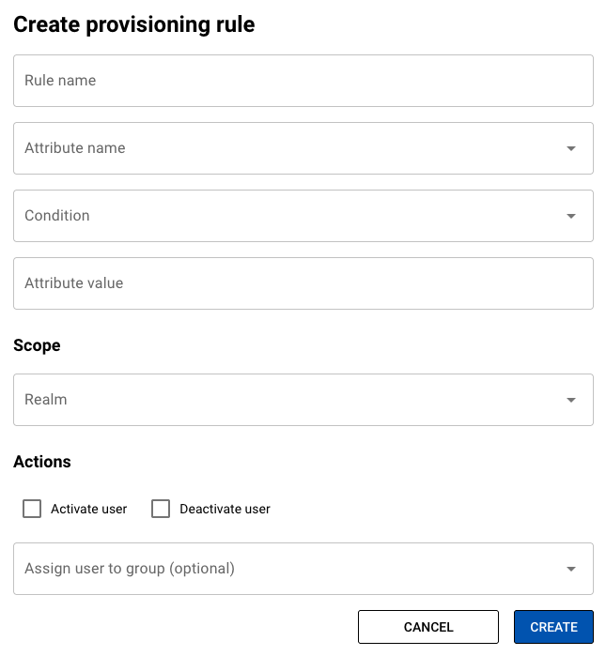The image size is (606, 656).
Task: Tick the Activate user checkbox
Action: point(32,509)
